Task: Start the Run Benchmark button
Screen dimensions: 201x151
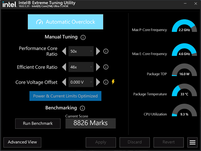Action: 38,124
